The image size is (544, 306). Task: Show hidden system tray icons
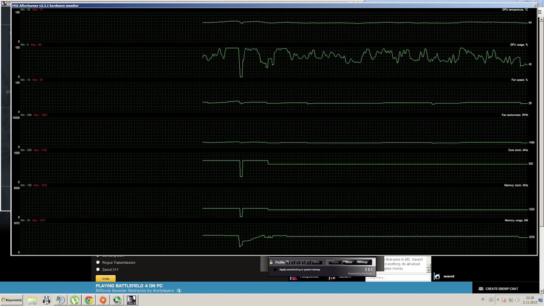pos(498,300)
